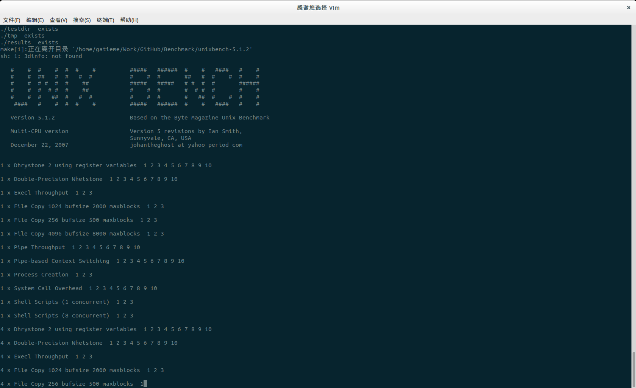Click the 'Sunnyvale, CA, USA' text
This screenshot has height=388, width=636.
(161, 138)
